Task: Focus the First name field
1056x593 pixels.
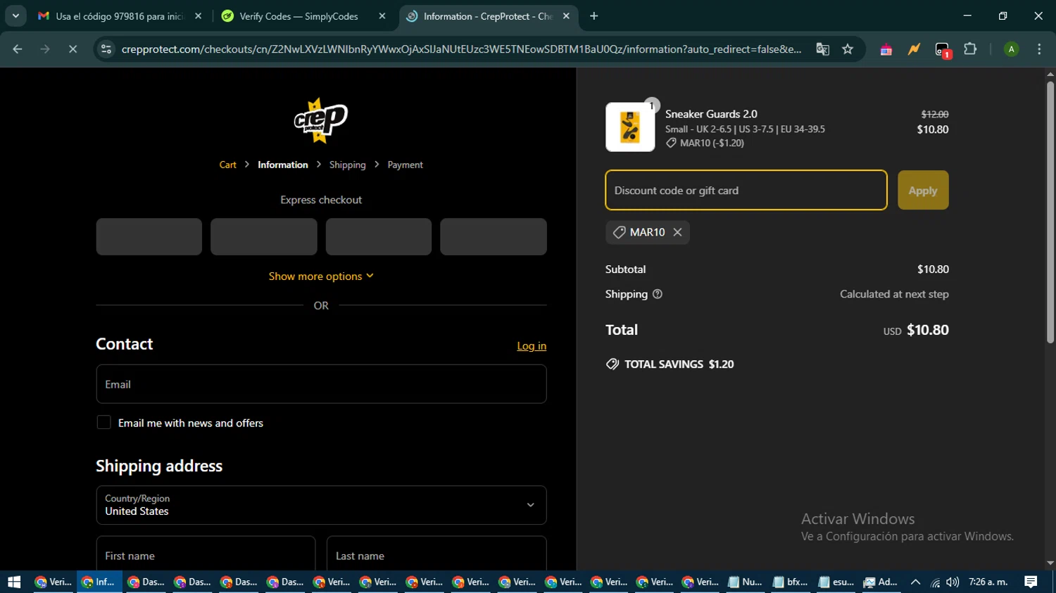Action: pos(206,554)
